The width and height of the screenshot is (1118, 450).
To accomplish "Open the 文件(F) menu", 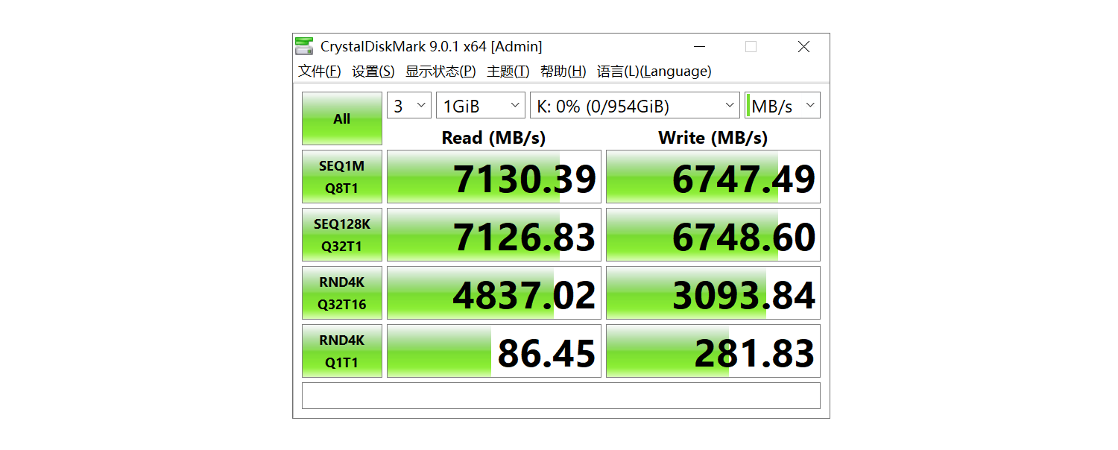I will click(x=320, y=72).
